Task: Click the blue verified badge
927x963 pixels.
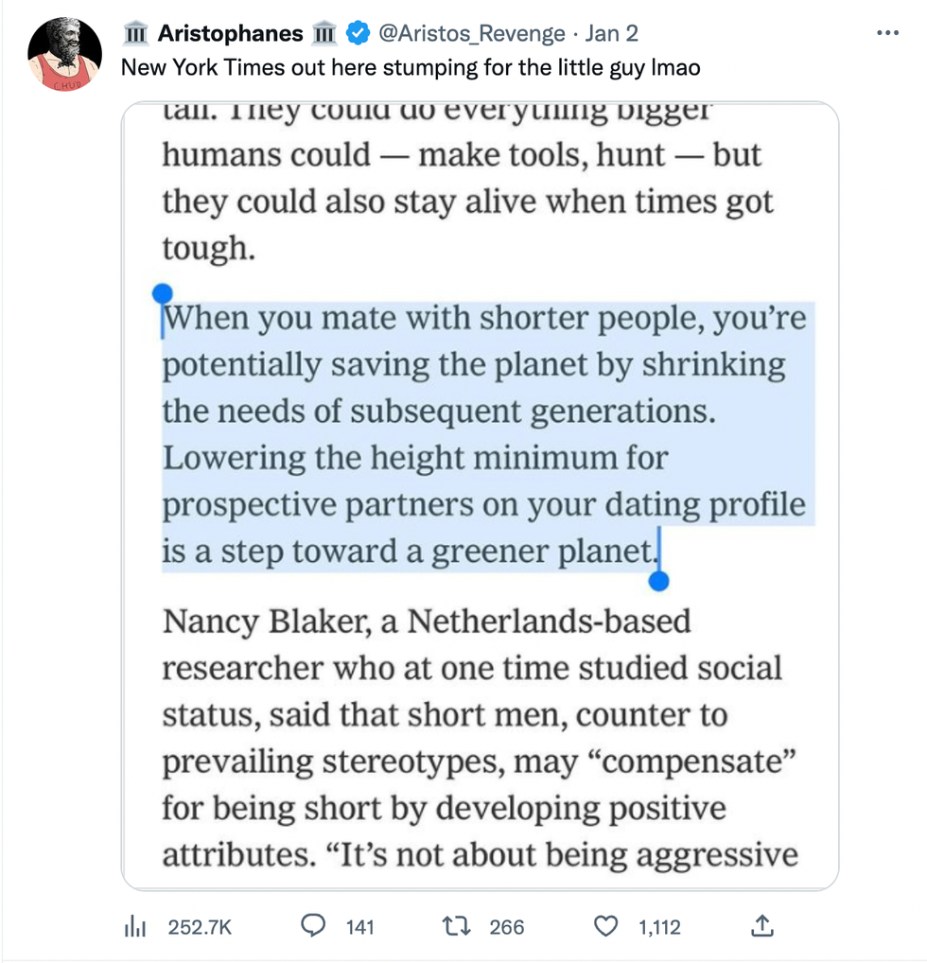Action: click(x=358, y=34)
